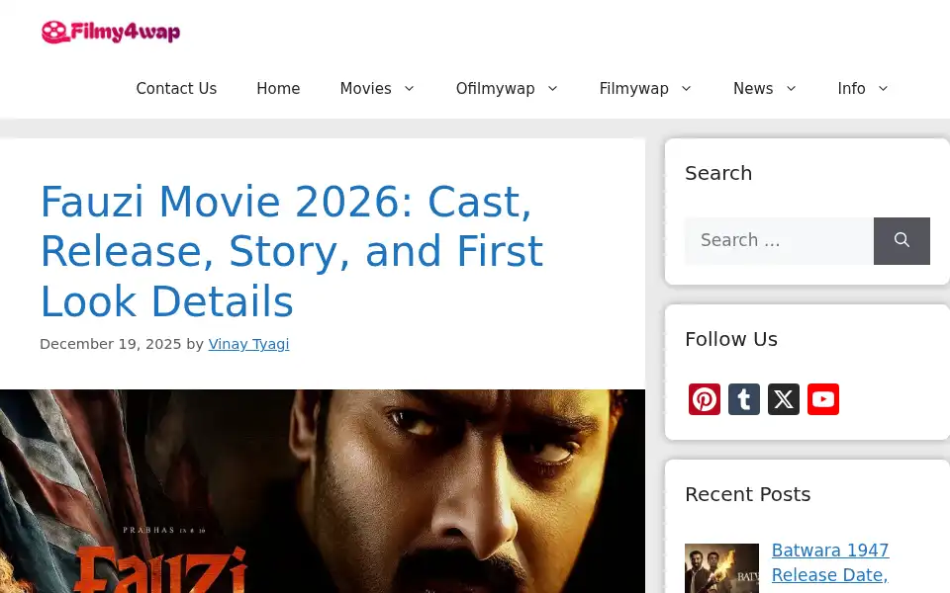Image resolution: width=950 pixels, height=593 pixels.
Task: Open the Tumblr social icon
Action: point(744,399)
